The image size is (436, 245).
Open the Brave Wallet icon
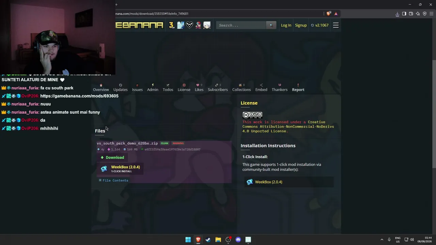(x=411, y=14)
